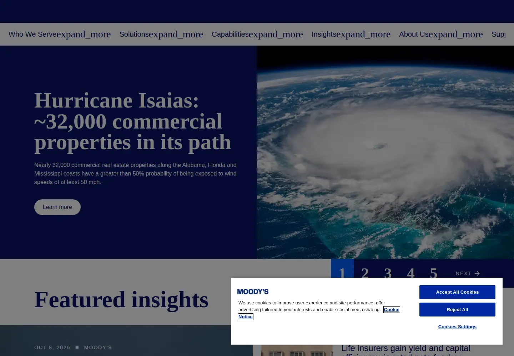Click the Moody's logo in cookie banner
This screenshot has height=356, width=514.
[x=253, y=292]
